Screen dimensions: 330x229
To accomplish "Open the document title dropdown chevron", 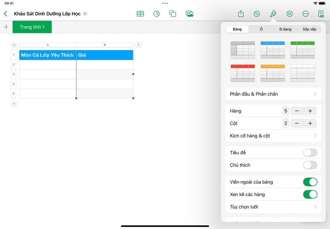I will click(x=85, y=14).
